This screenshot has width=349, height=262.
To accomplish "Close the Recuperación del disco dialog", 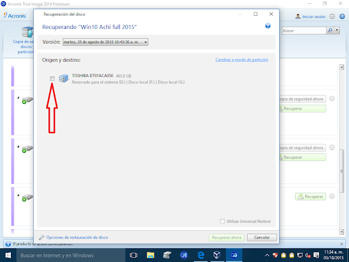I will coord(271,14).
